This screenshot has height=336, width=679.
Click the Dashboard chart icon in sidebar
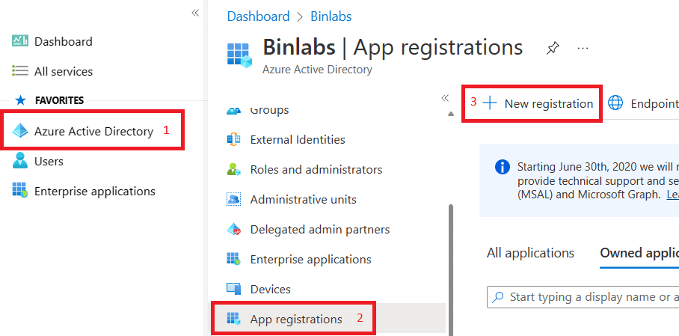[20, 42]
